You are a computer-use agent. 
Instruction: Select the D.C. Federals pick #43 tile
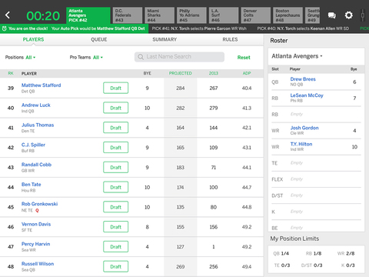[128, 15]
